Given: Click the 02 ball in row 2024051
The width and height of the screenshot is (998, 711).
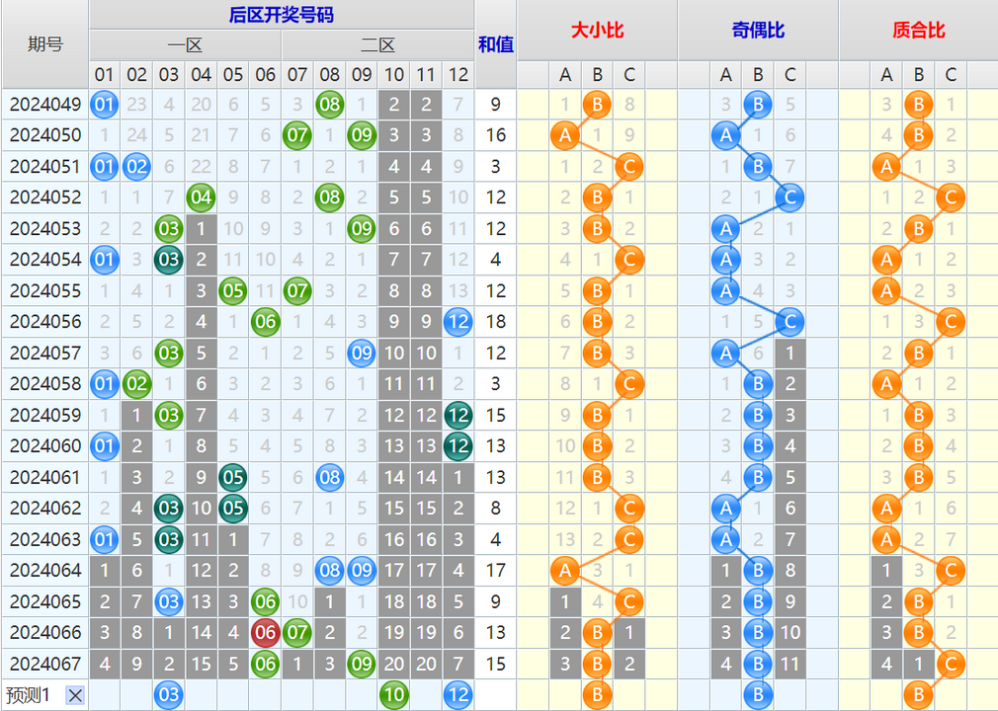Looking at the screenshot, I should click(x=136, y=167).
